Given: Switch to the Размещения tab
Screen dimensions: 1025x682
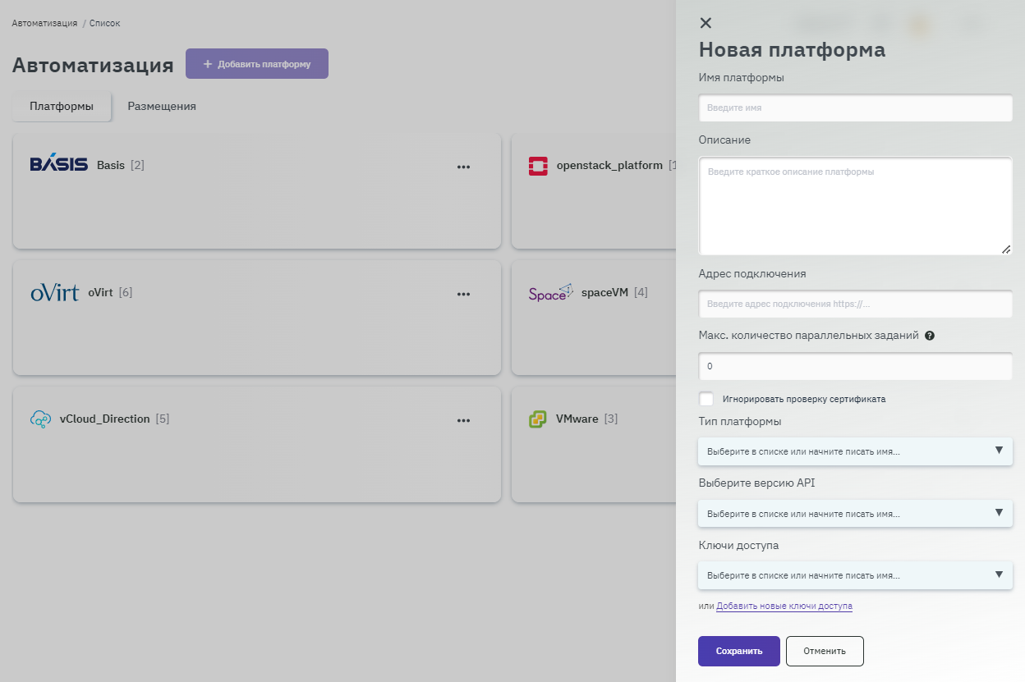Looking at the screenshot, I should 162,107.
